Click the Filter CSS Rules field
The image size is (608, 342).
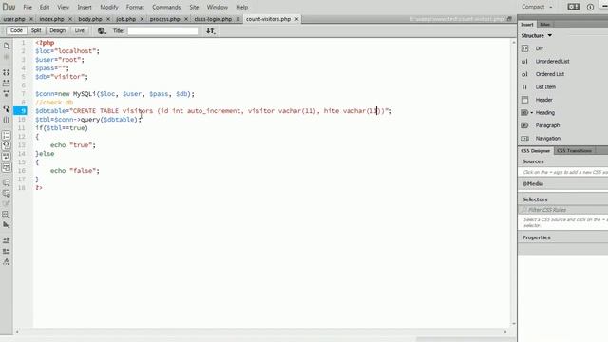pyautogui.click(x=563, y=210)
